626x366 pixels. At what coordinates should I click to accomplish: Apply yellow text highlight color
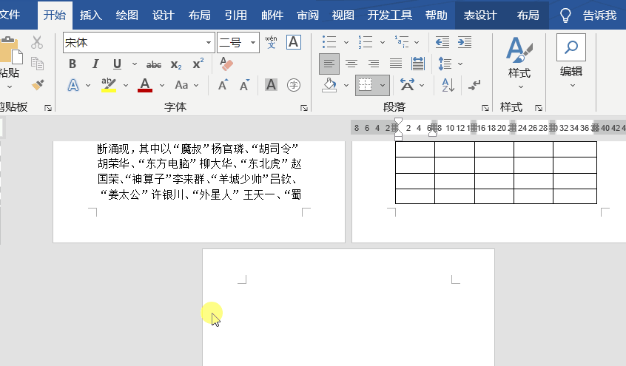coord(109,85)
